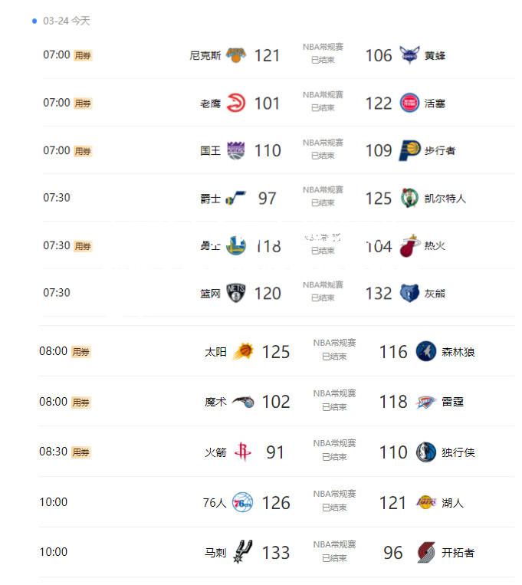Select the 03-24 今天 date header
This screenshot has width=522, height=585.
pyautogui.click(x=67, y=21)
